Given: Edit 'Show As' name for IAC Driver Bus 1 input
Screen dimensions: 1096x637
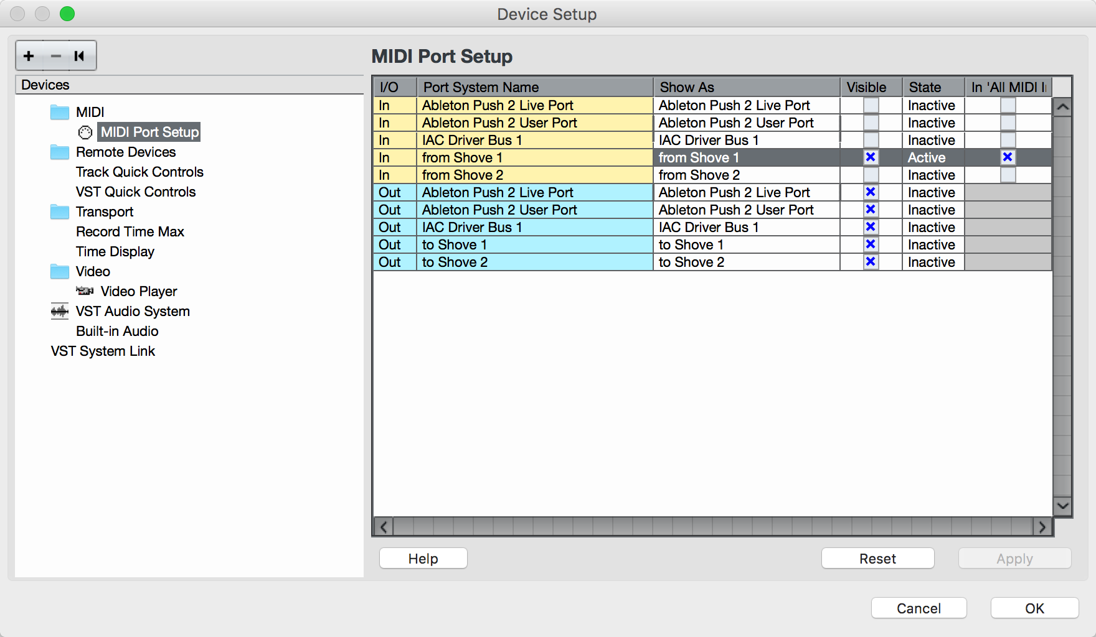Looking at the screenshot, I should tap(745, 140).
